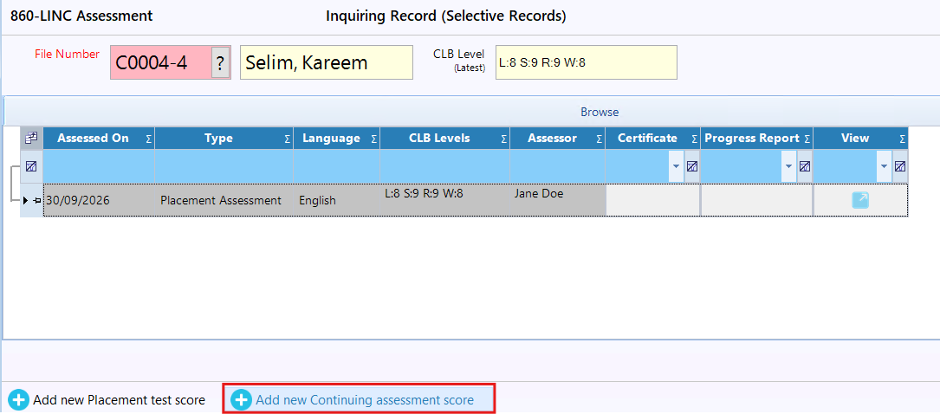Click the Type filter cell
The image size is (940, 414).
[224, 166]
